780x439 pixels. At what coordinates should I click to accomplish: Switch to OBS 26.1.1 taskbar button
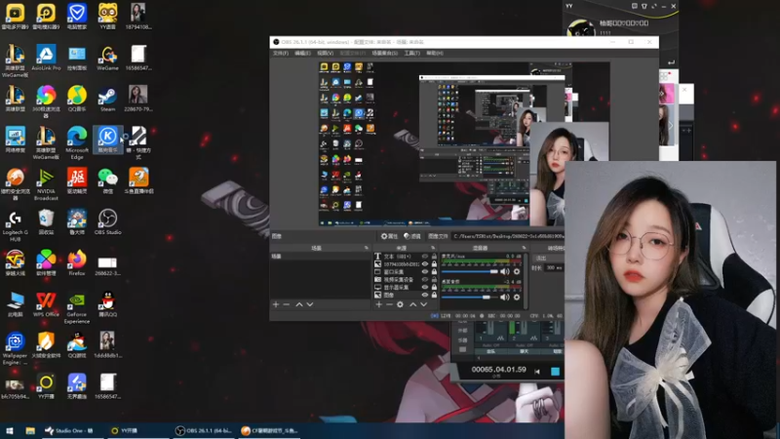(205, 431)
